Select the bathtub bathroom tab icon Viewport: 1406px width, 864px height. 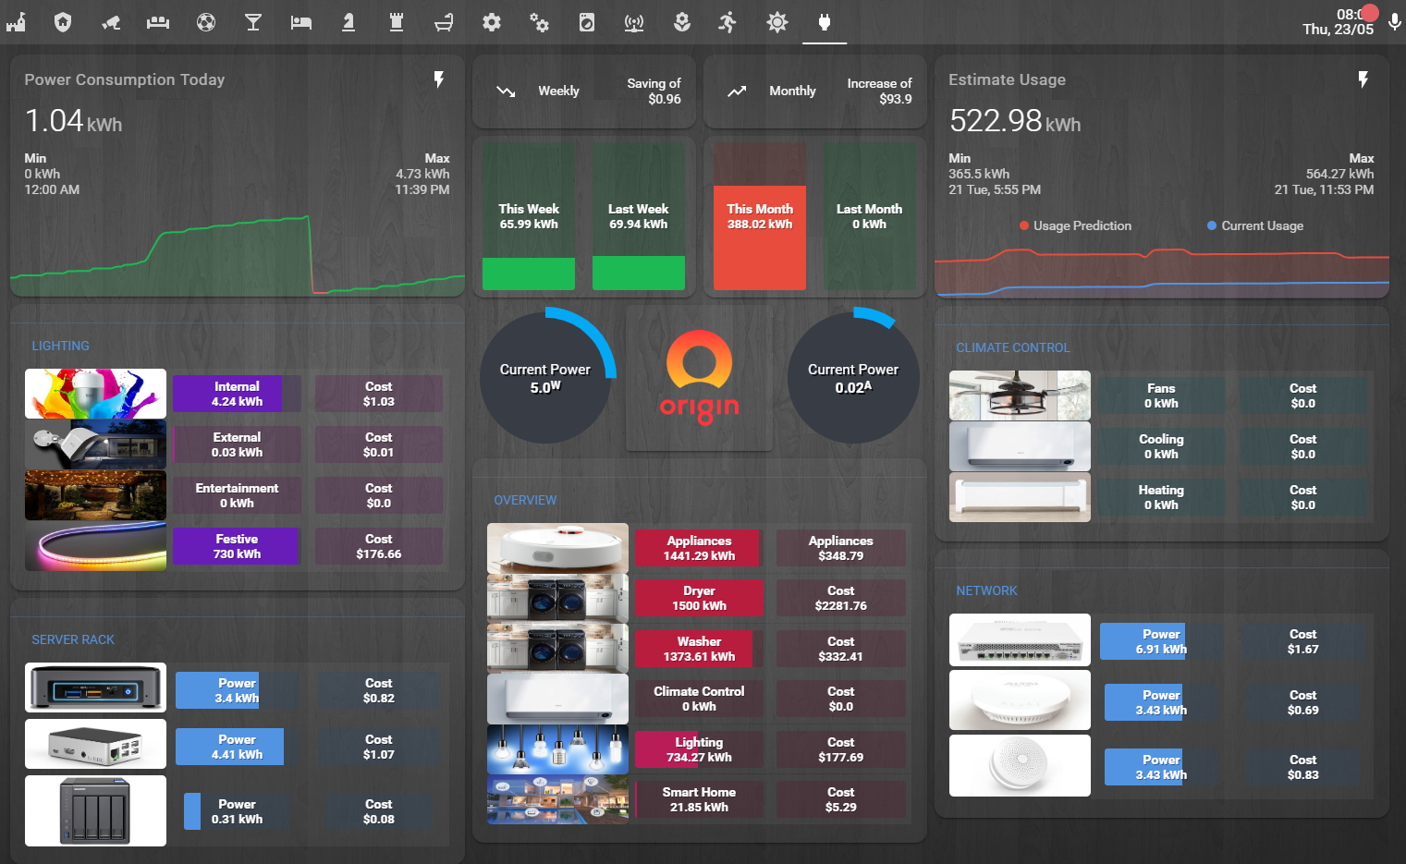[x=444, y=21]
